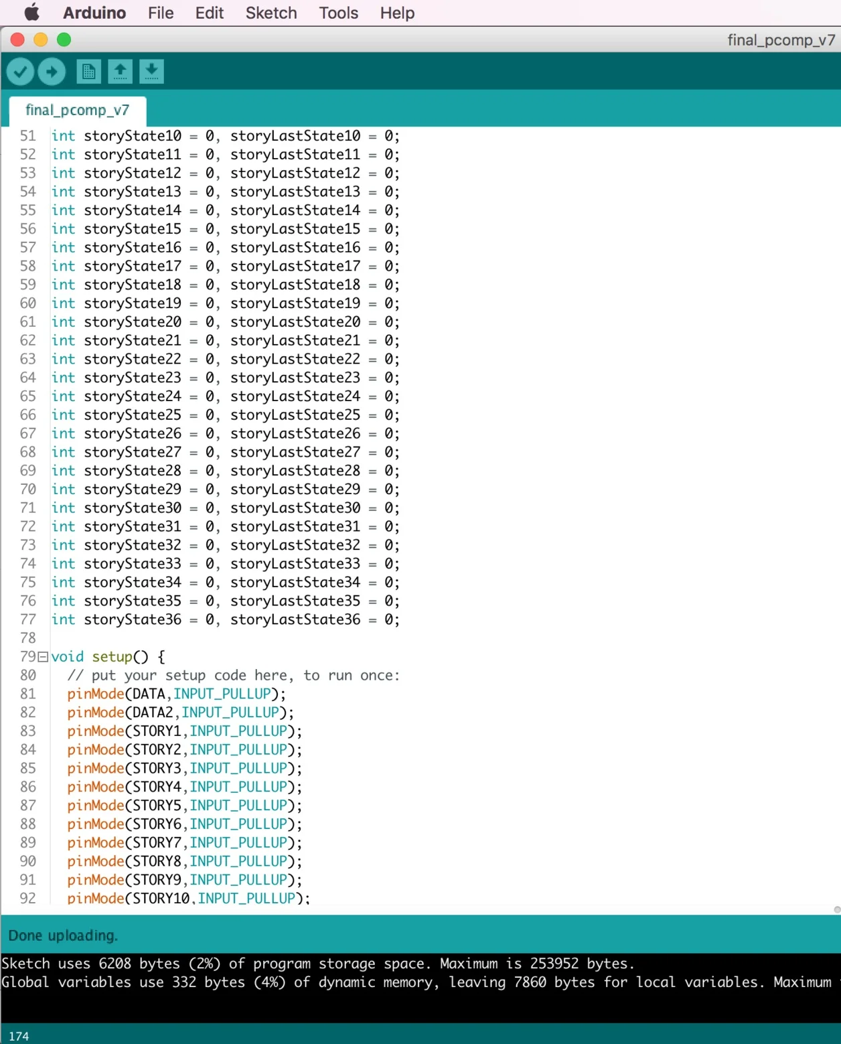Click line number 78 blank line
Image resolution: width=841 pixels, height=1044 pixels.
coord(27,638)
